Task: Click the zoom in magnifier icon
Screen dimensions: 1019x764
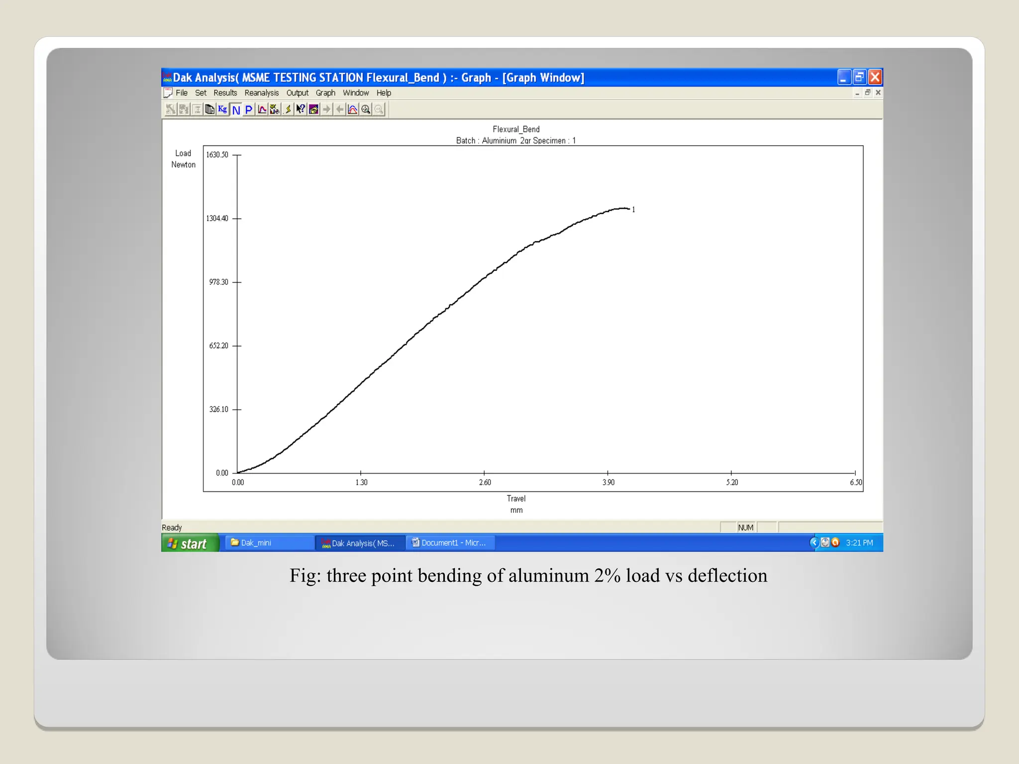Action: [366, 109]
